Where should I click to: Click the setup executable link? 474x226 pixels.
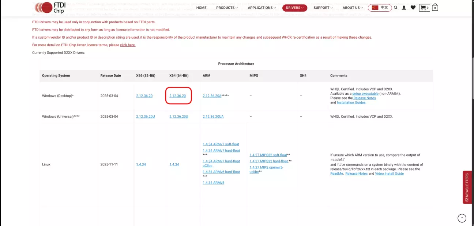tap(365, 94)
